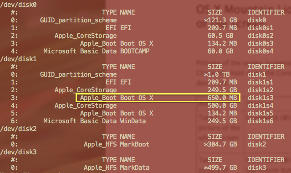Select the disk1s6 identifier text
Image resolution: width=291 pixels, height=173 pixels.
pos(260,121)
